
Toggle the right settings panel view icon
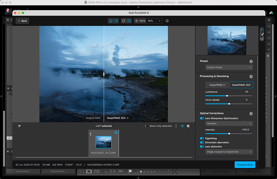(116, 21)
